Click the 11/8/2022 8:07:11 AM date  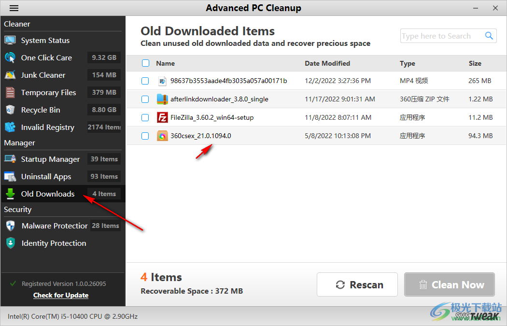(338, 117)
